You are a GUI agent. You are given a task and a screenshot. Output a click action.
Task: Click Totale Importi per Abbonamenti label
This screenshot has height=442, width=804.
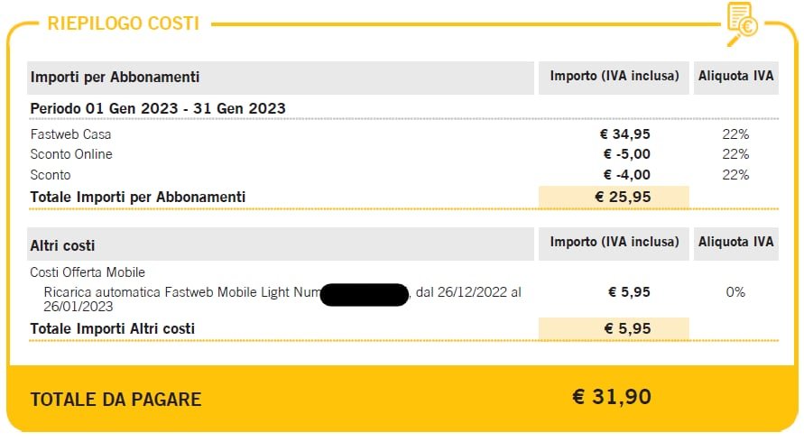click(138, 198)
